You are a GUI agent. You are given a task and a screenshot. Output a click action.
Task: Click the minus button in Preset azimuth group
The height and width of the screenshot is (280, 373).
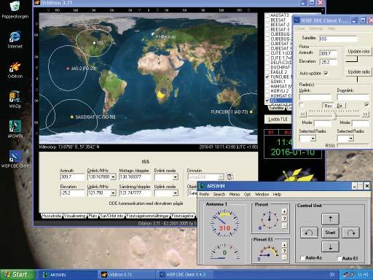[284, 225]
